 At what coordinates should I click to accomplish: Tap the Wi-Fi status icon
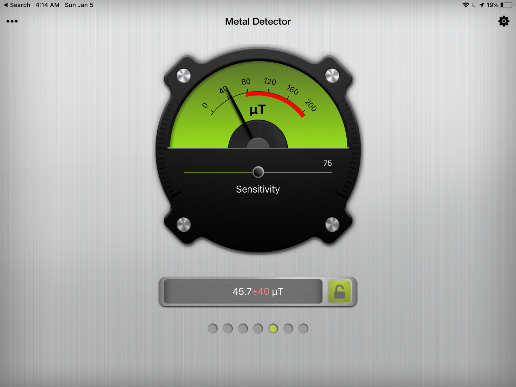[x=465, y=5]
